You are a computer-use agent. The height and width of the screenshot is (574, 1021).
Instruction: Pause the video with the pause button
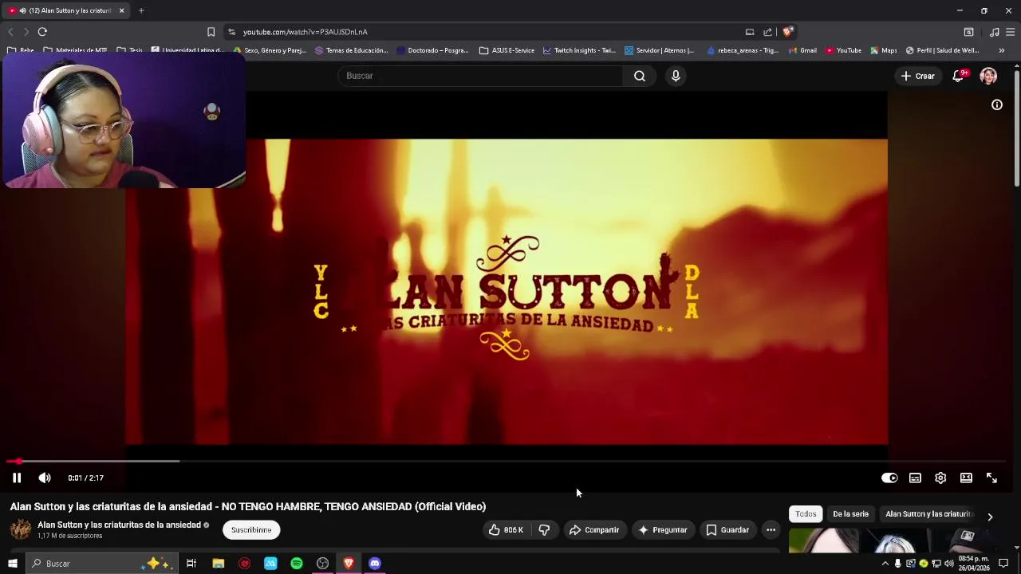pyautogui.click(x=16, y=478)
